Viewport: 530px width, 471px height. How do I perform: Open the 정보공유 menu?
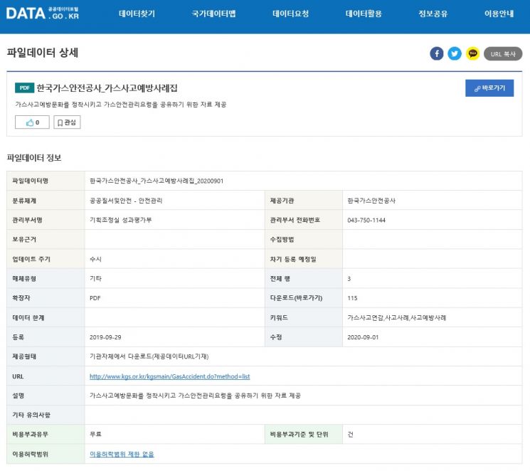pyautogui.click(x=433, y=14)
